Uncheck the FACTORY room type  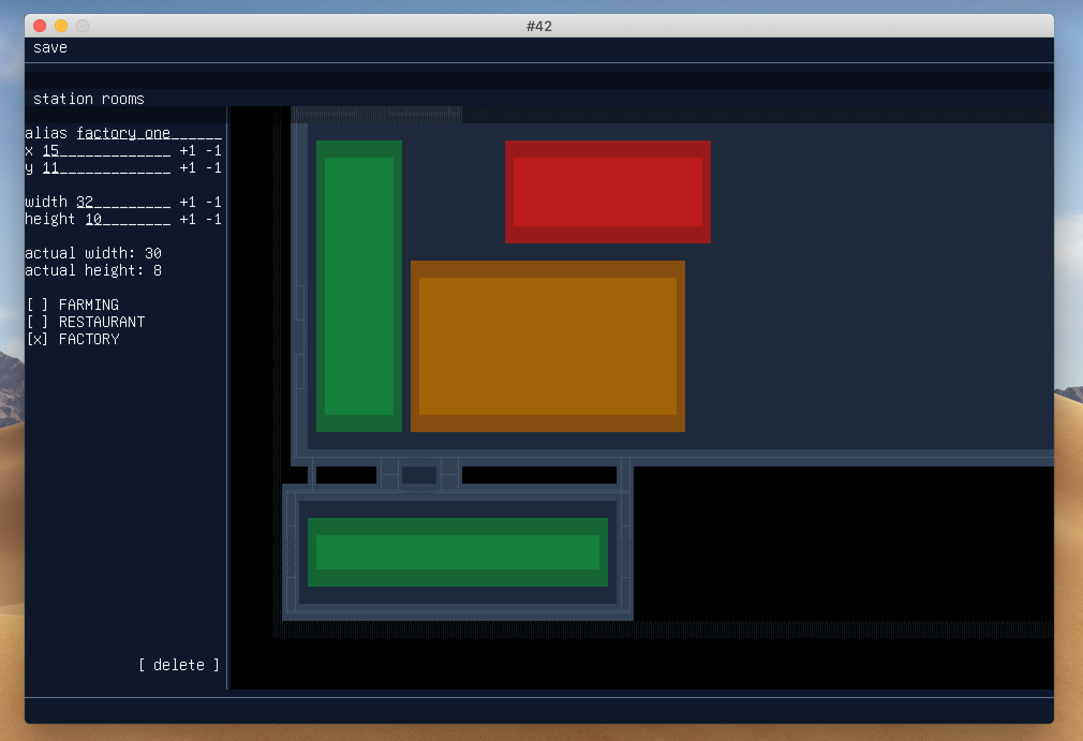point(38,339)
